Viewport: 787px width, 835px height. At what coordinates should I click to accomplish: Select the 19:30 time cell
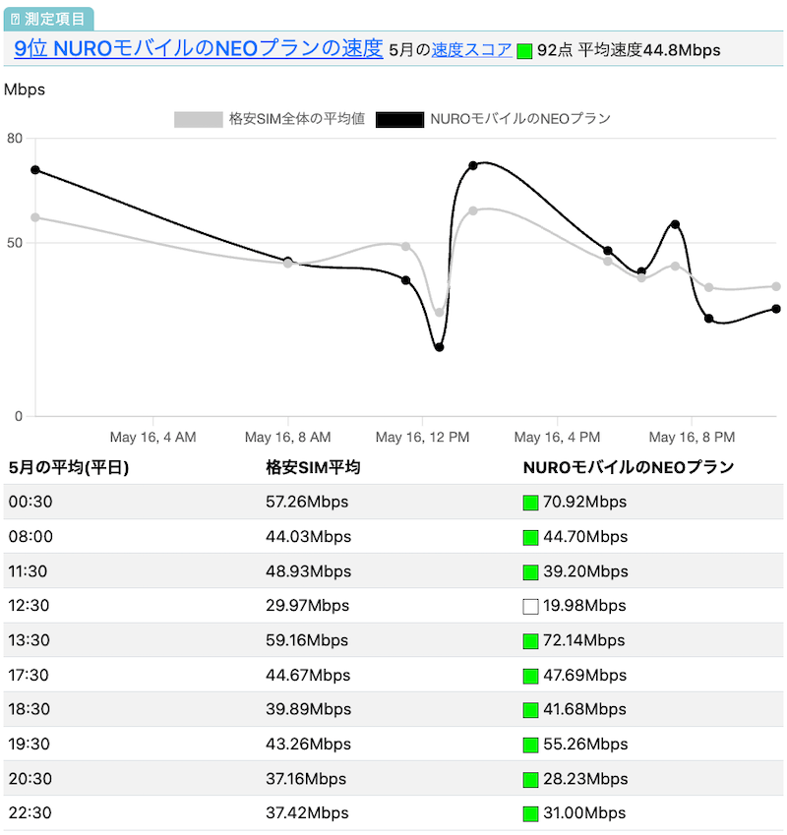(29, 744)
